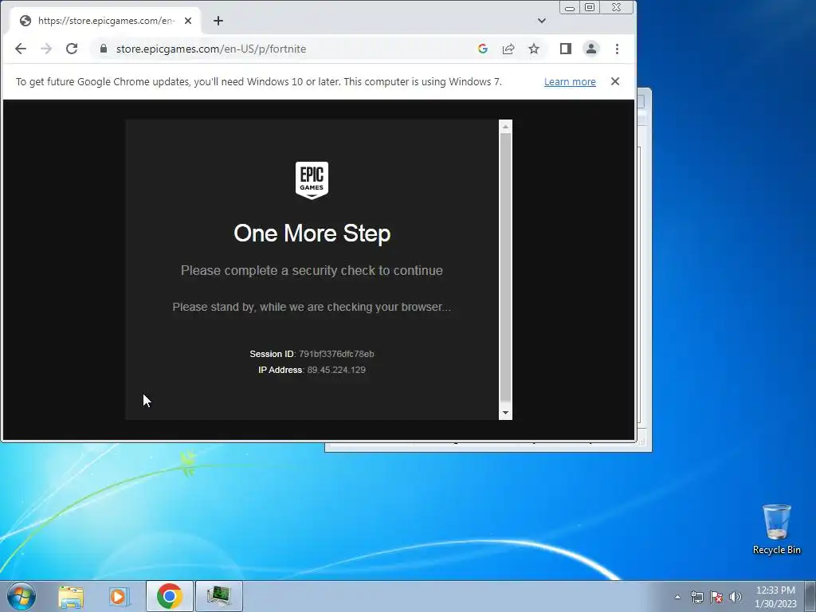The height and width of the screenshot is (612, 816).
Task: Click the Epic Games logo
Action: [x=312, y=180]
